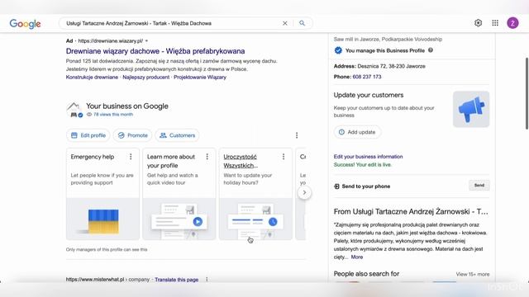Open the ad options dropdown arrow

coord(146,40)
